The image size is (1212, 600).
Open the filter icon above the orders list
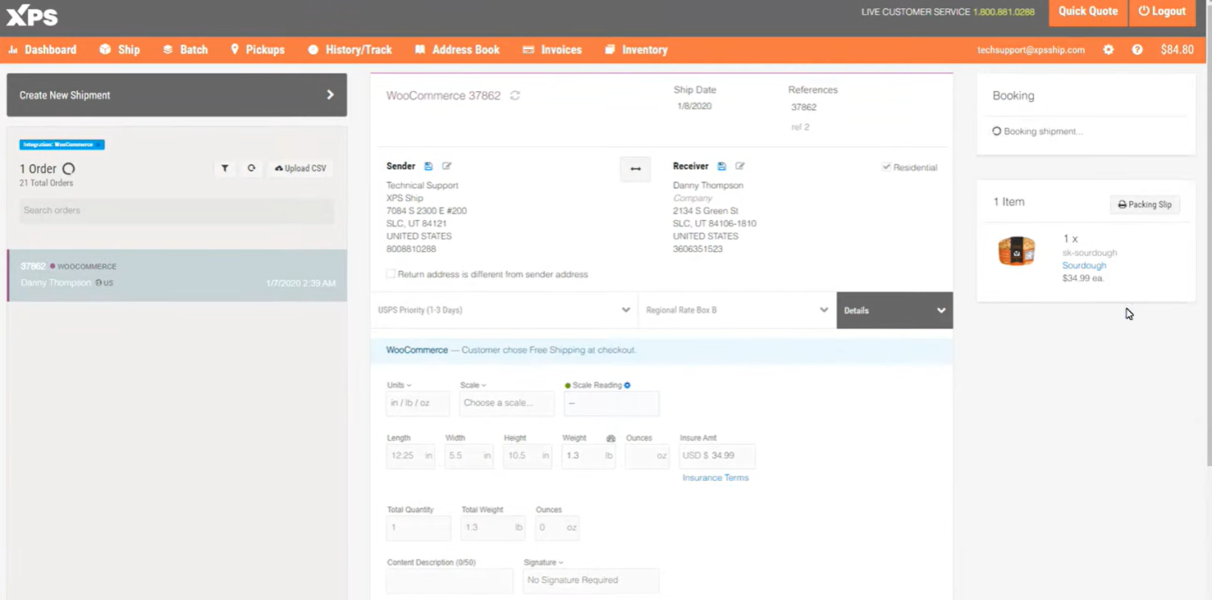pos(225,168)
